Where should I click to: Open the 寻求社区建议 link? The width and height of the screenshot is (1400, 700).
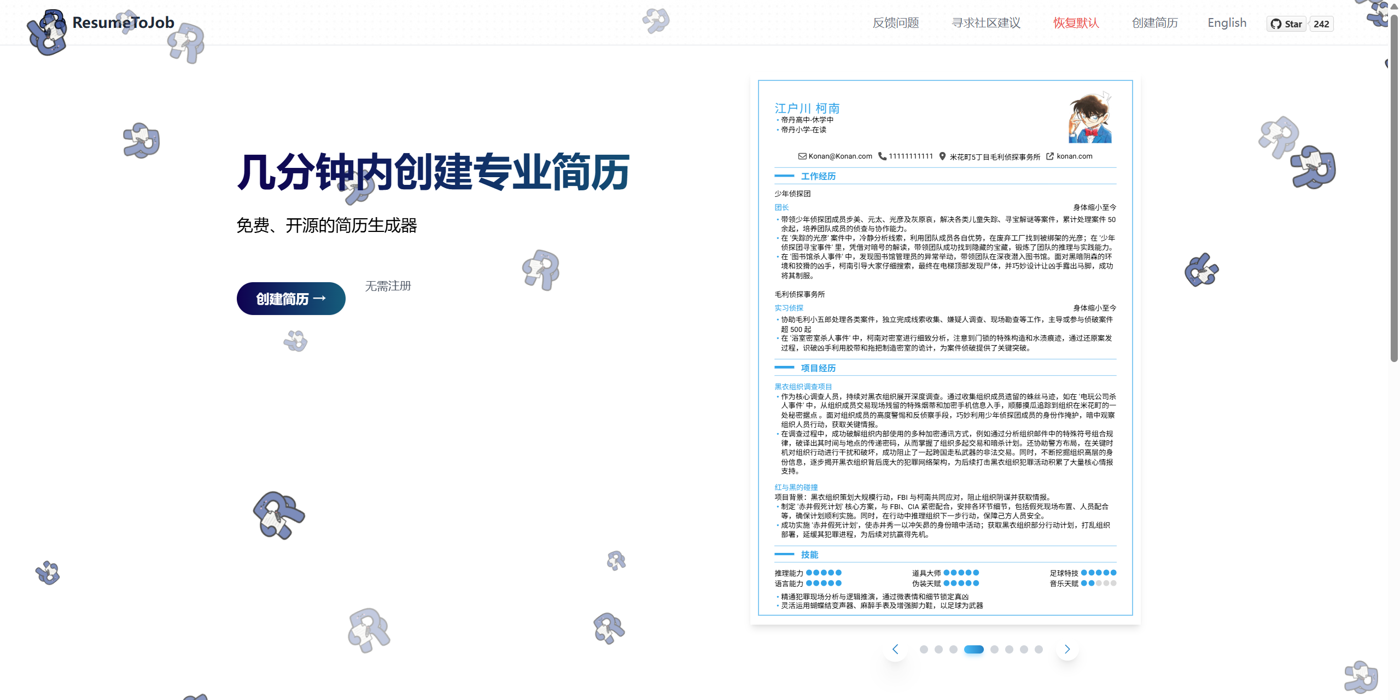tap(986, 23)
